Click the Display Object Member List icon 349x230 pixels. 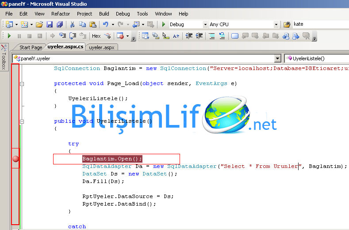146,36
